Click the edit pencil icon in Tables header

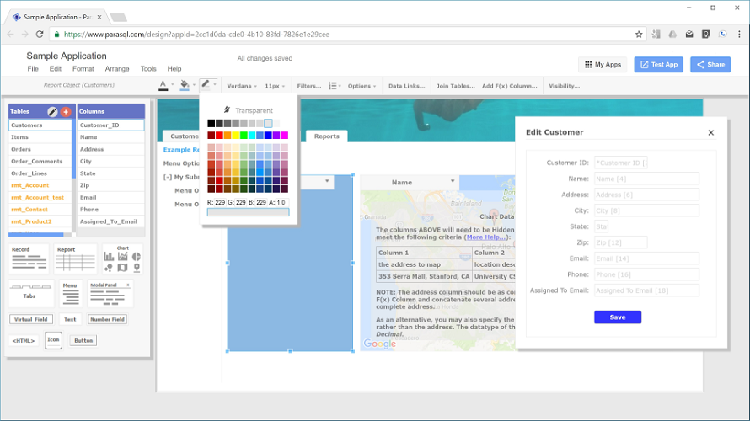click(x=52, y=111)
